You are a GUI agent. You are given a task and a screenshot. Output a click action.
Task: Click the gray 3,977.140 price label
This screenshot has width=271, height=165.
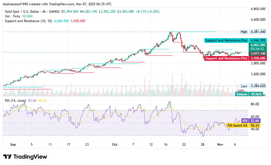pos(258,53)
